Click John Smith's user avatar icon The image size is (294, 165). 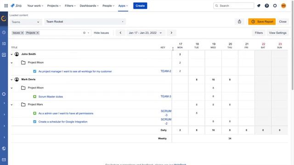(x=17, y=54)
